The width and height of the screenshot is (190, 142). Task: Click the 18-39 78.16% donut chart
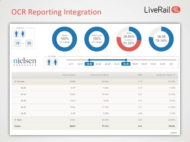pyautogui.click(x=161, y=39)
